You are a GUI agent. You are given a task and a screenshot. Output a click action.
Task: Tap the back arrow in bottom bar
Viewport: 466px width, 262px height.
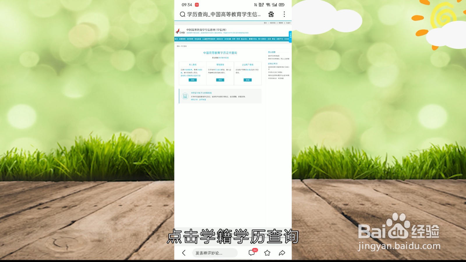pos(184,253)
